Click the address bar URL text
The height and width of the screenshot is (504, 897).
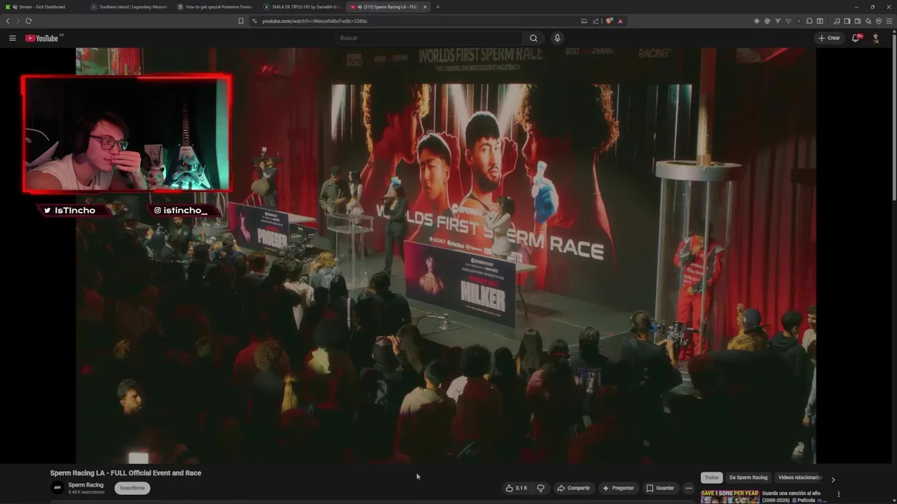[315, 21]
